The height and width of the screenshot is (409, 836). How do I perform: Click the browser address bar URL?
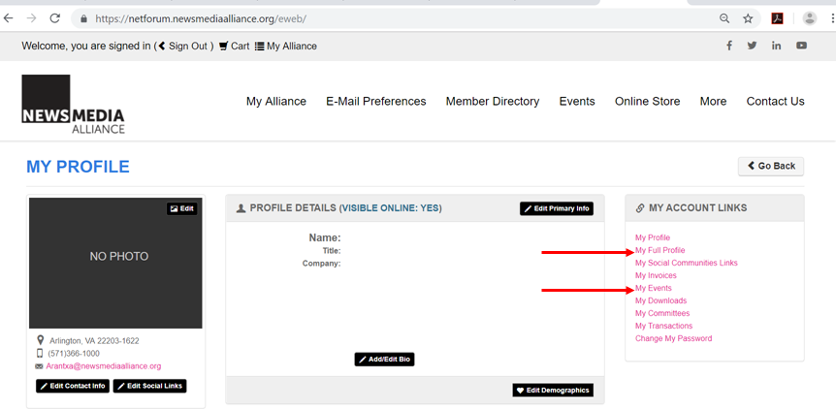pos(201,19)
